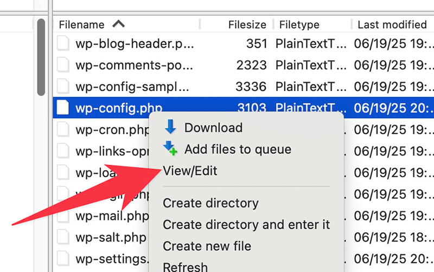Select the wp-links-opml file row
The width and height of the screenshot is (434, 272).
click(112, 151)
